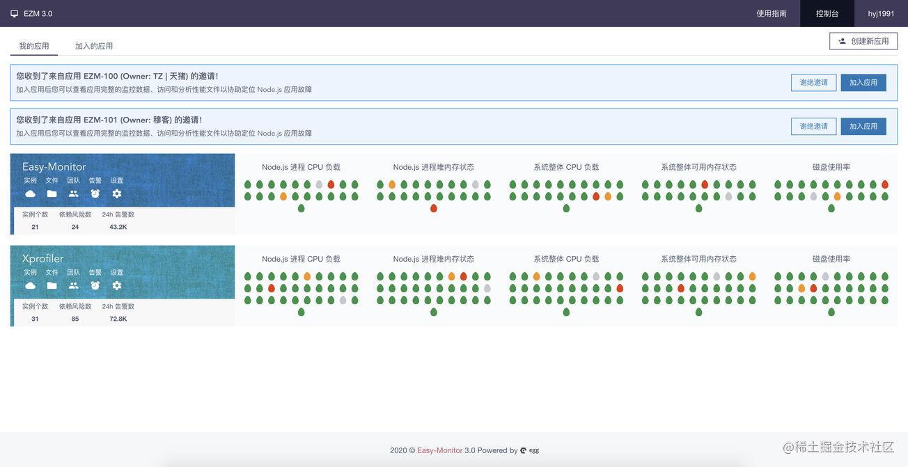The width and height of the screenshot is (908, 467).
Task: Open 使用指南 in the top navigation
Action: pyautogui.click(x=772, y=13)
